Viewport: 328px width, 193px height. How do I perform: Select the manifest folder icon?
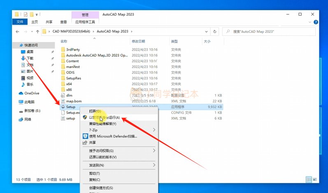click(63, 67)
